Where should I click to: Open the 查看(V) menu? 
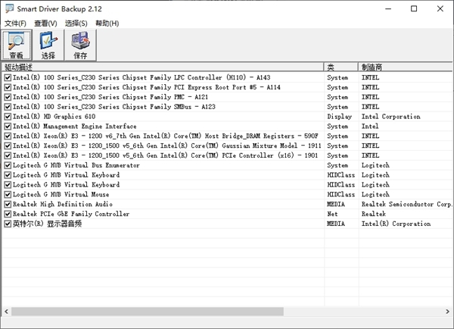pos(45,23)
